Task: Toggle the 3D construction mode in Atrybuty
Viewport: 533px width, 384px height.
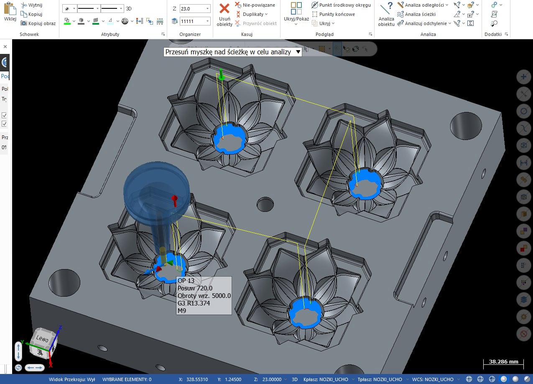Action: (x=129, y=8)
